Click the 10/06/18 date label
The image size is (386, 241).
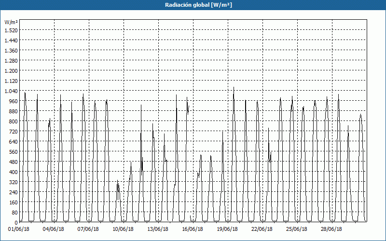coord(123,229)
